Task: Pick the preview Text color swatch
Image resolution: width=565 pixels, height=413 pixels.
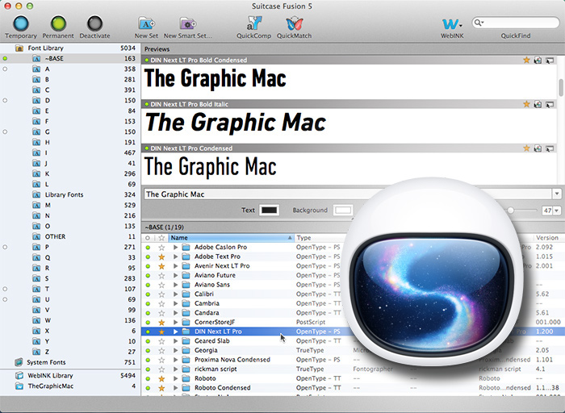Action: 269,211
